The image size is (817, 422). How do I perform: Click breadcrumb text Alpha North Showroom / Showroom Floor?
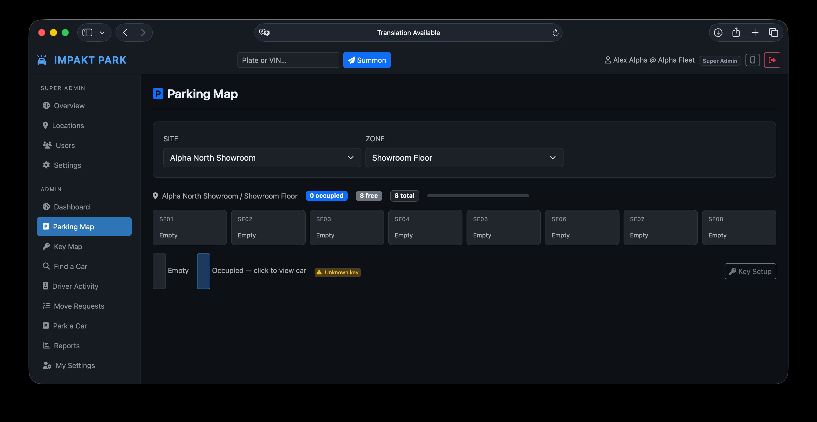click(x=230, y=196)
